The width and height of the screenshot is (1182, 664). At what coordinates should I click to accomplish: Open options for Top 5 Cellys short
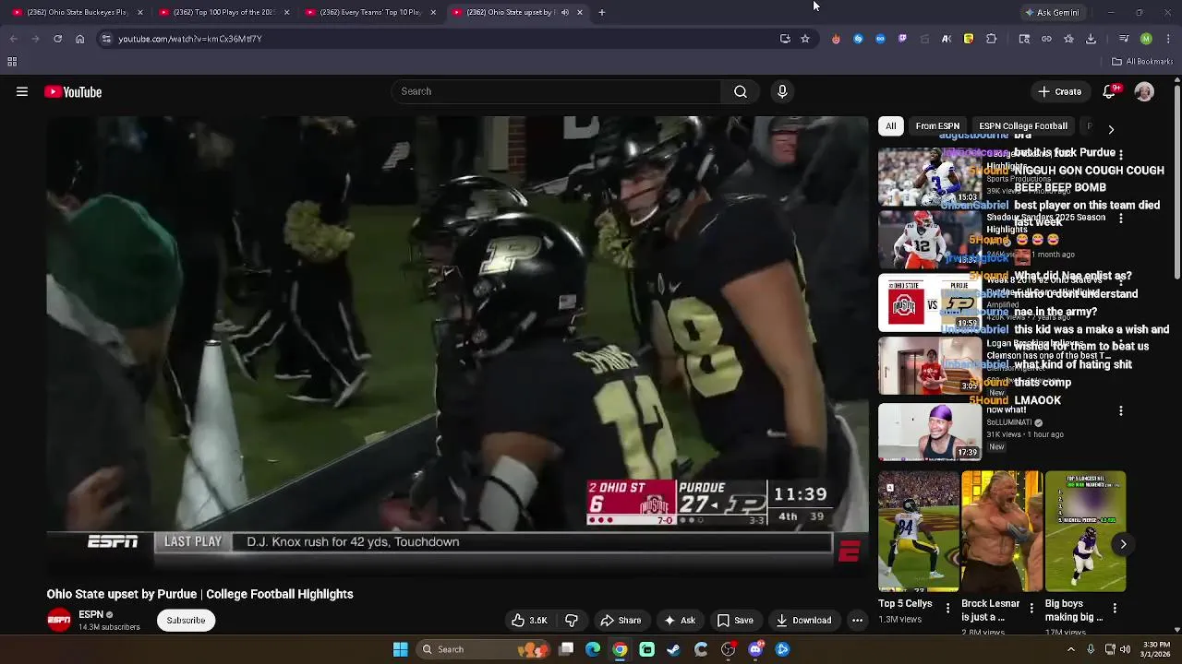coord(947,608)
